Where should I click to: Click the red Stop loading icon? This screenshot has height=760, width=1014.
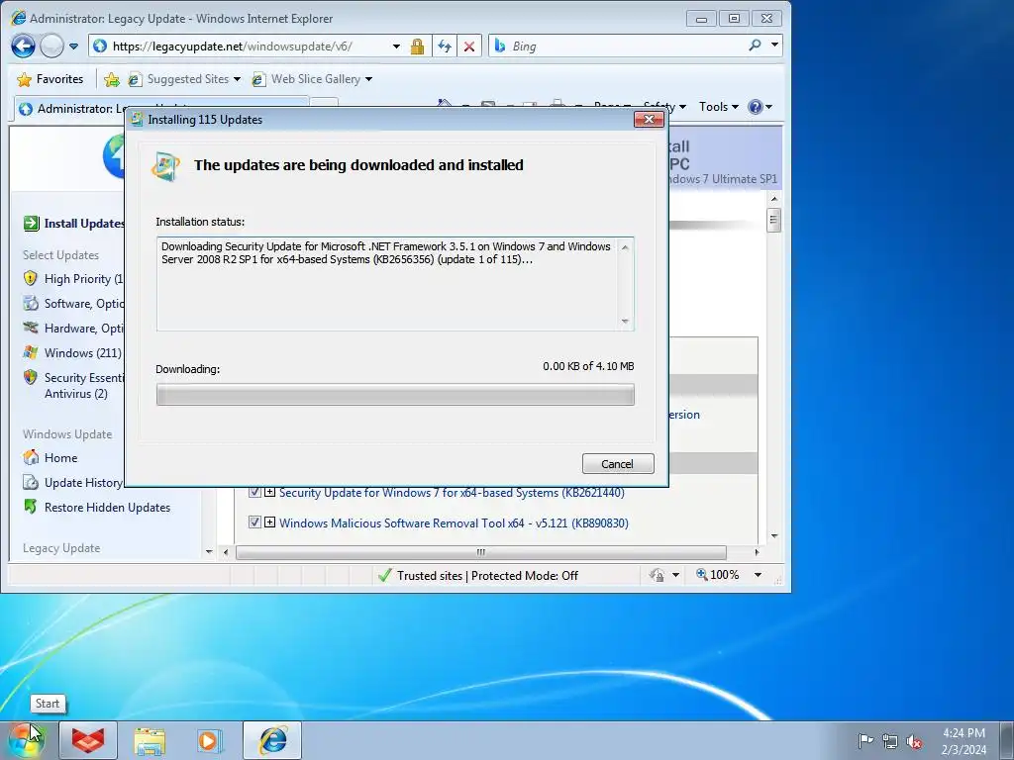[469, 47]
